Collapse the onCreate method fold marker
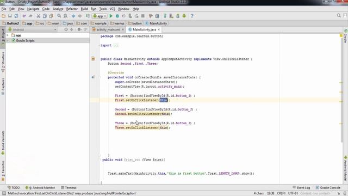 (x=100, y=77)
